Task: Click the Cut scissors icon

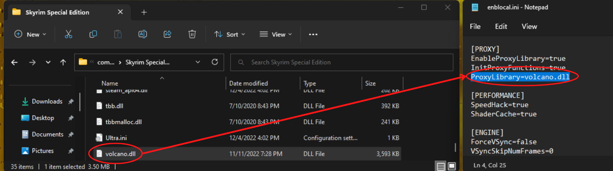Action: coord(68,34)
